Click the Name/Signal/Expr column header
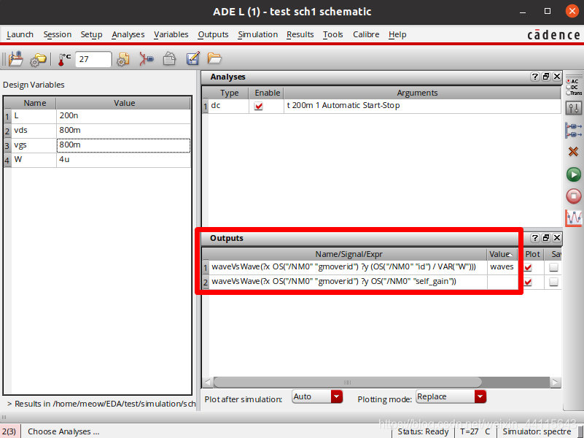This screenshot has height=438, width=584. point(349,254)
